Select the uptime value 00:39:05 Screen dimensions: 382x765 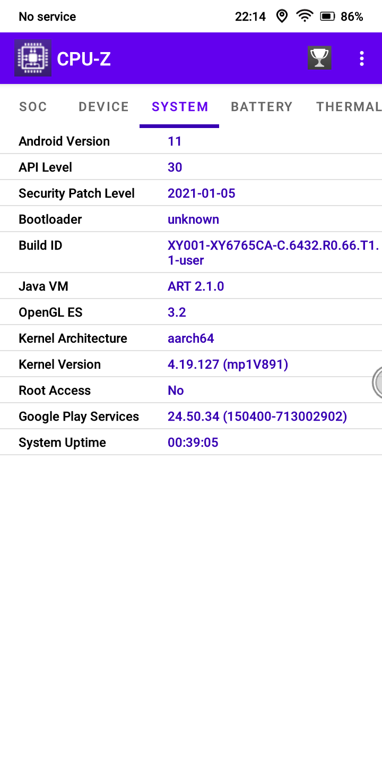coord(193,443)
